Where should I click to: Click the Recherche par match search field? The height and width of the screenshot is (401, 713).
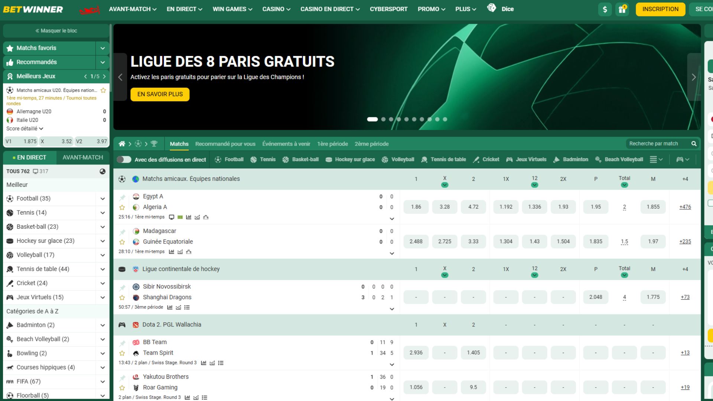(657, 143)
